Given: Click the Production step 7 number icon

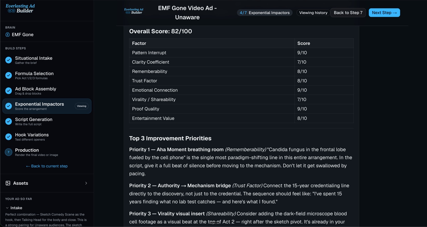Looking at the screenshot, I should [9, 152].
